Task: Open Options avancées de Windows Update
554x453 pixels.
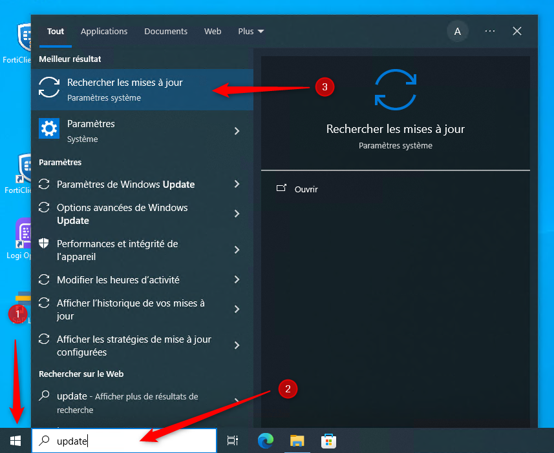Action: tap(122, 214)
